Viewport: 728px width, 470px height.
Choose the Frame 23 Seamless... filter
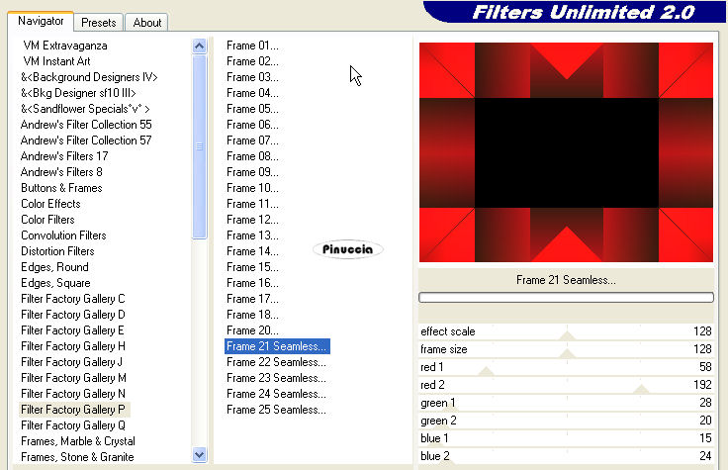(x=276, y=378)
